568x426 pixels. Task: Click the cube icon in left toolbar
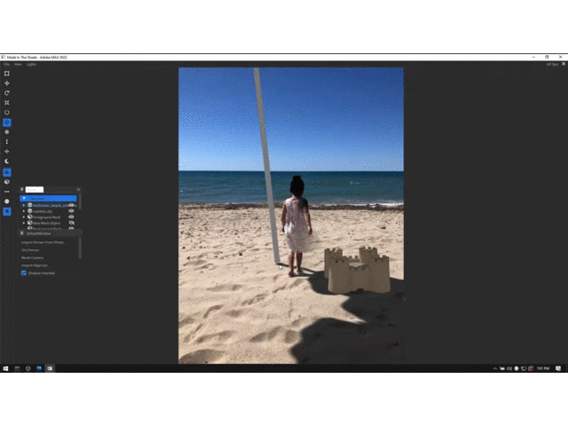[7, 181]
